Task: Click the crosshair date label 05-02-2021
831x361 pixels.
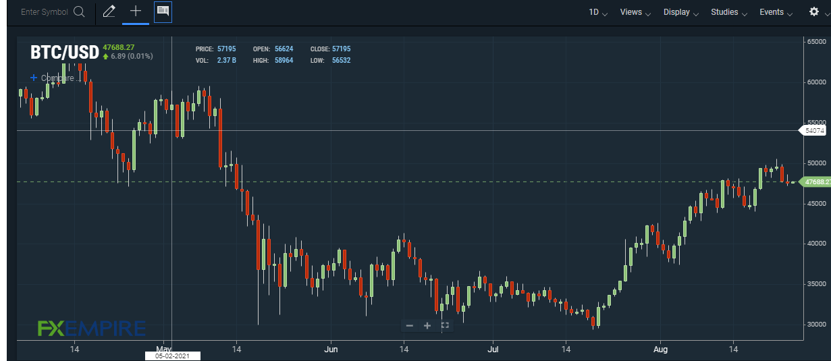Action: pos(172,356)
